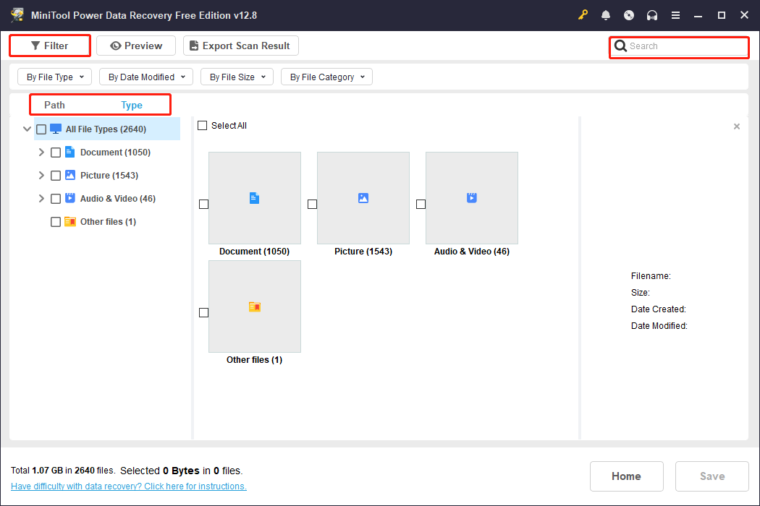Open the hamburger menu icon
The width and height of the screenshot is (760, 506).
coord(675,14)
